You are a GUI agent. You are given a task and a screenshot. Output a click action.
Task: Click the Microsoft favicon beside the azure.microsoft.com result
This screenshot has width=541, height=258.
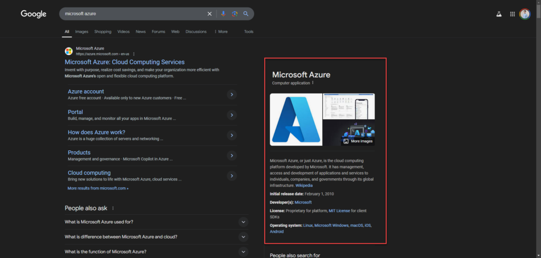click(69, 51)
